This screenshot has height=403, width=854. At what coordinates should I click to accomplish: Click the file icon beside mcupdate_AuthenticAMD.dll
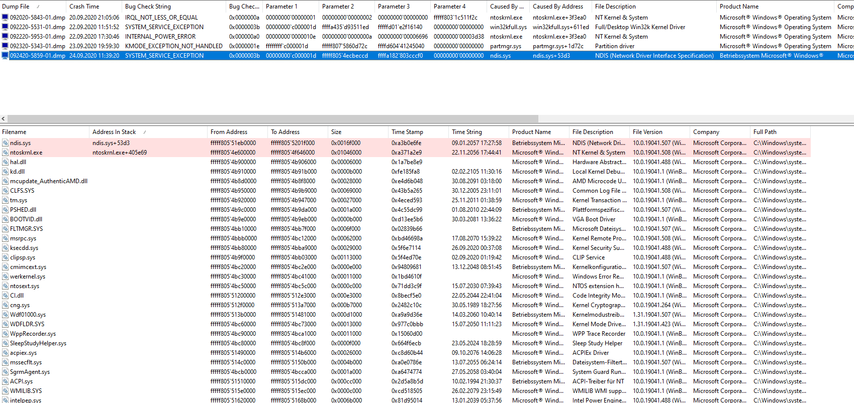pyautogui.click(x=5, y=181)
